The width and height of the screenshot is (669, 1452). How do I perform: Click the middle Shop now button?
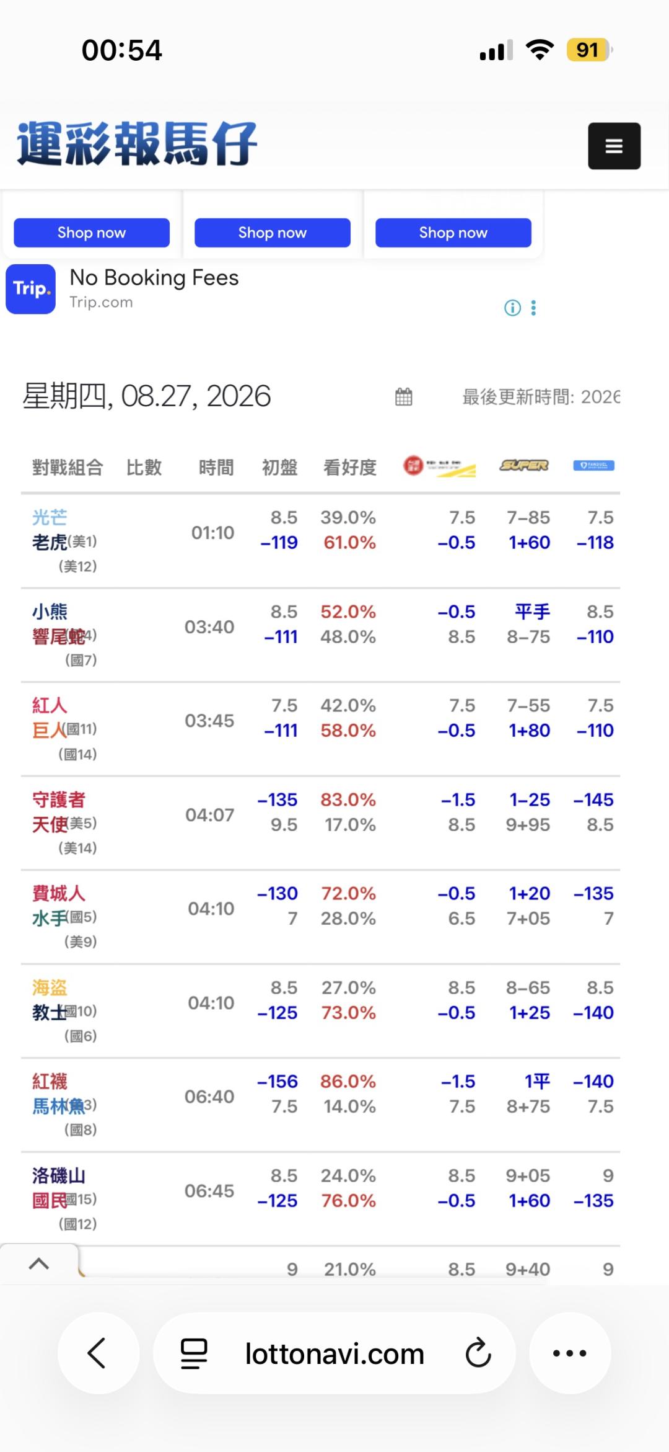pos(273,233)
